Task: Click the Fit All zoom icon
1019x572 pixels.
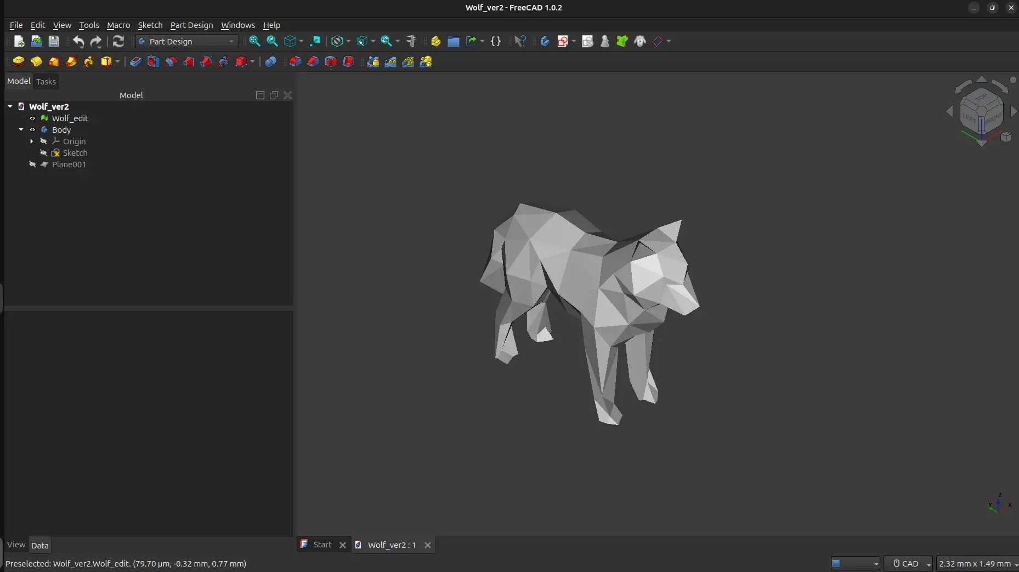Action: pyautogui.click(x=254, y=41)
